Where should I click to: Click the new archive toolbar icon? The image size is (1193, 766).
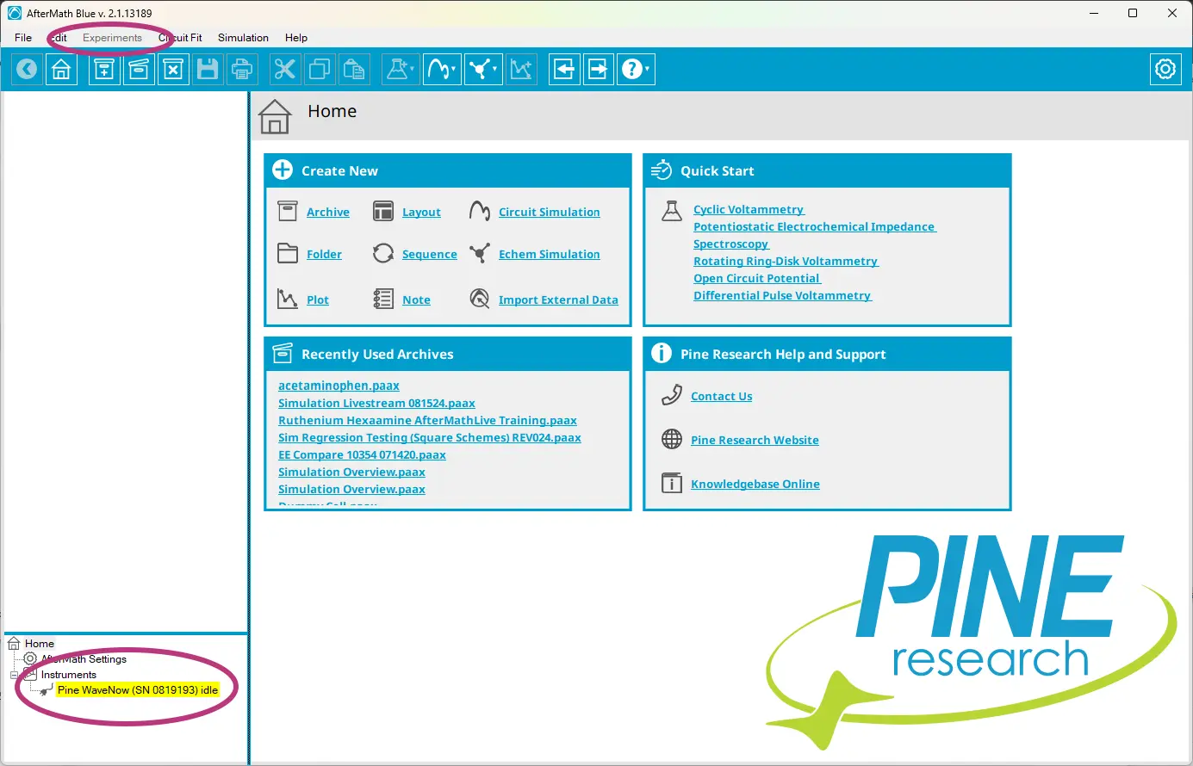pyautogui.click(x=104, y=69)
